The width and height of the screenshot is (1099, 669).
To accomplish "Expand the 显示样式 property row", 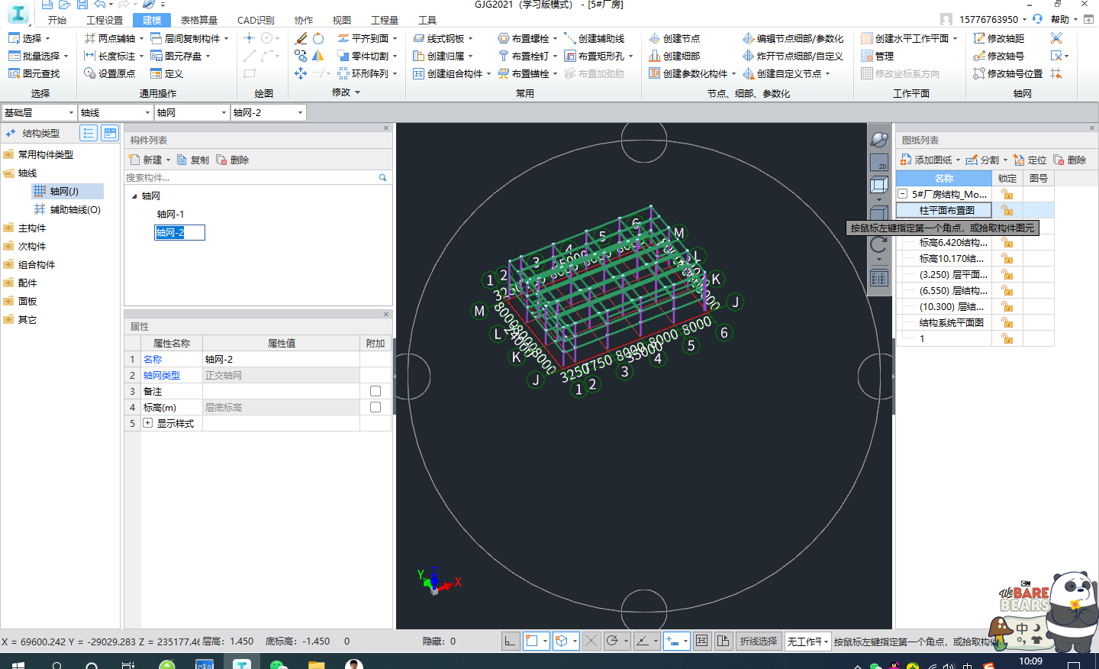I will [x=148, y=423].
